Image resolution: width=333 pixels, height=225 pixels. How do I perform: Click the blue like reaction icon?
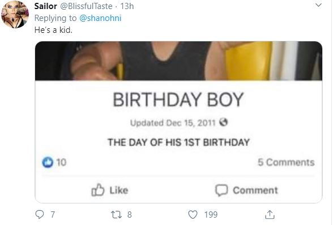pyautogui.click(x=48, y=162)
